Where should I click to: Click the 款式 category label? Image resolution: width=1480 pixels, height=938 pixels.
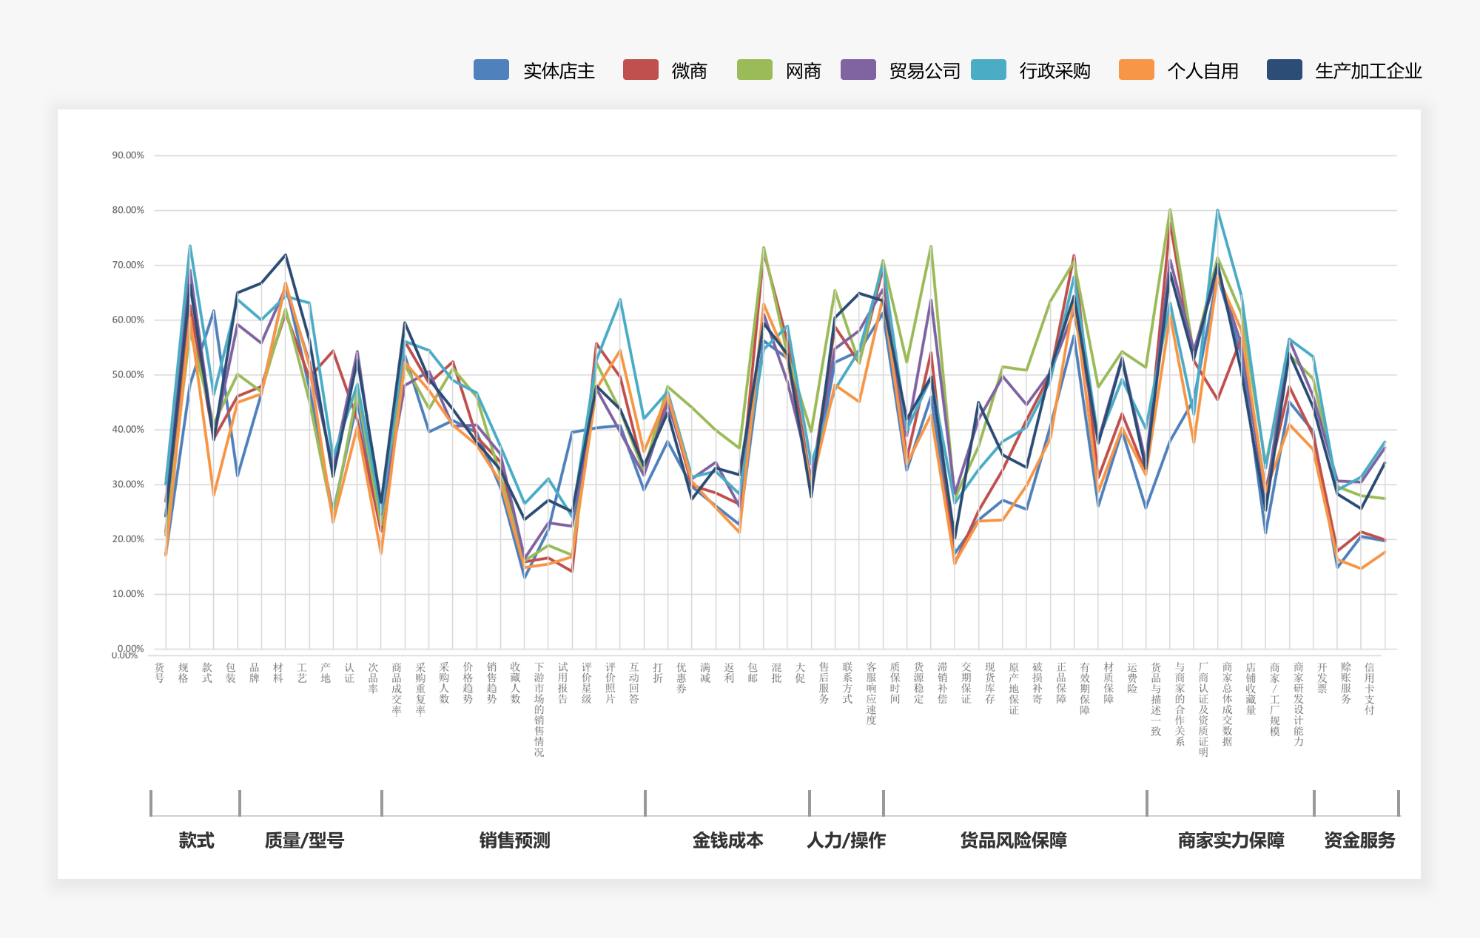pyautogui.click(x=196, y=840)
